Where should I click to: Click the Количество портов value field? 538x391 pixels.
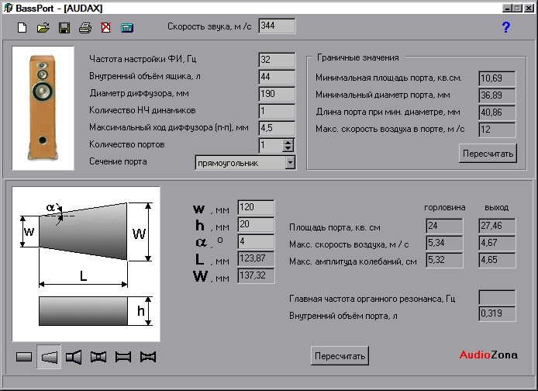point(271,146)
